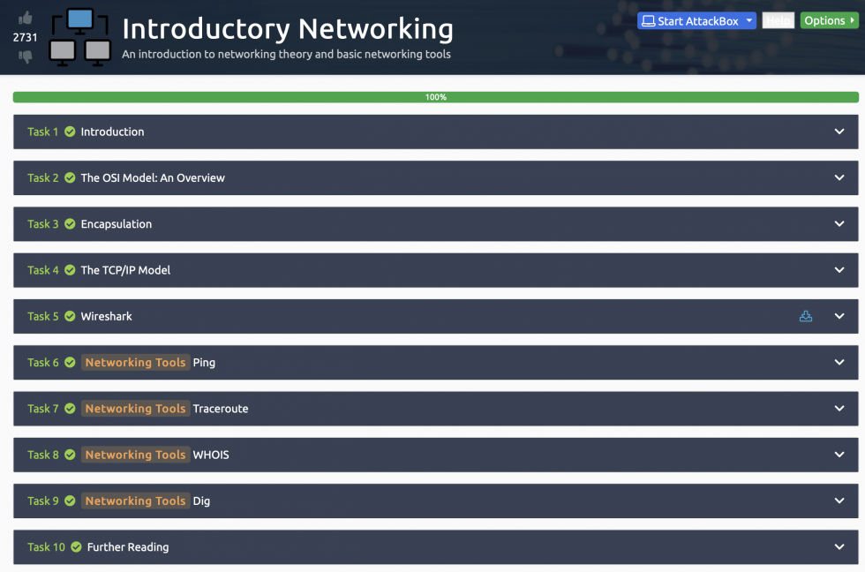Viewport: 865px width, 572px height.
Task: Open the Options menu button
Action: [829, 20]
